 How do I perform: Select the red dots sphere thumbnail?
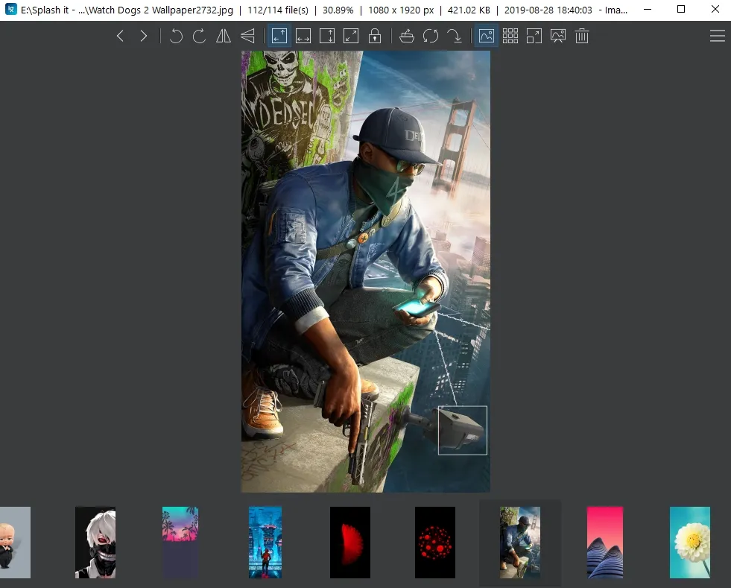point(435,543)
